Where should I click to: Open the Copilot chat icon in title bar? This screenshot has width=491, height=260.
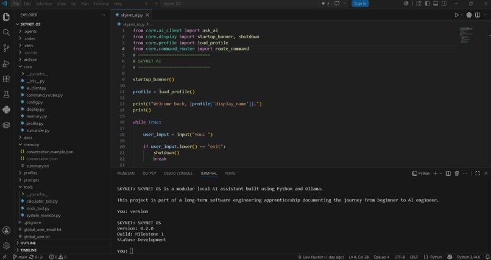tap(337, 4)
